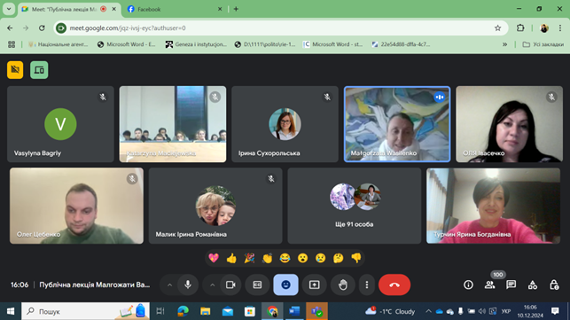Screen dimensions: 570x320
Task: Turn on closed captions
Action: [257, 285]
